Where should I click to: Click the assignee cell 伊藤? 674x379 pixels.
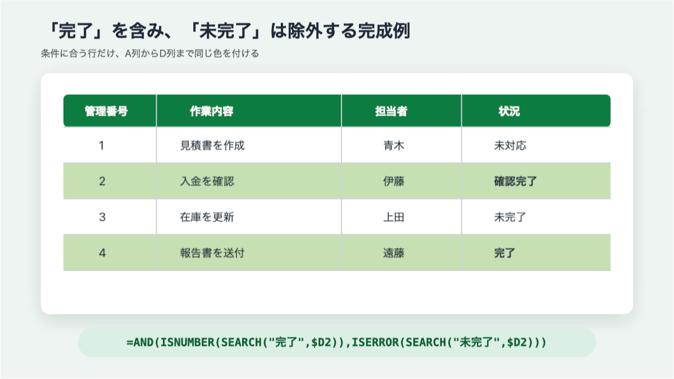402,181
